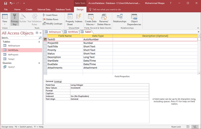Click Test Validation Rules icon
The image size is (201, 129).
pos(35,17)
